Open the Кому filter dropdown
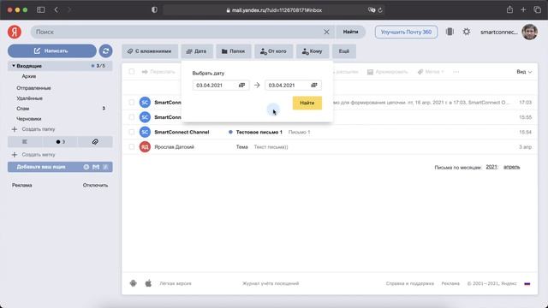This screenshot has width=548, height=308. pyautogui.click(x=313, y=51)
